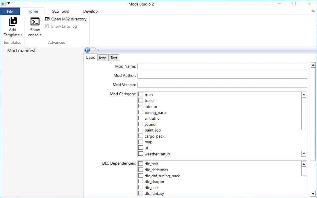Switch to the SCS Tools ribbon tab
This screenshot has width=317, height=198.
click(60, 11)
